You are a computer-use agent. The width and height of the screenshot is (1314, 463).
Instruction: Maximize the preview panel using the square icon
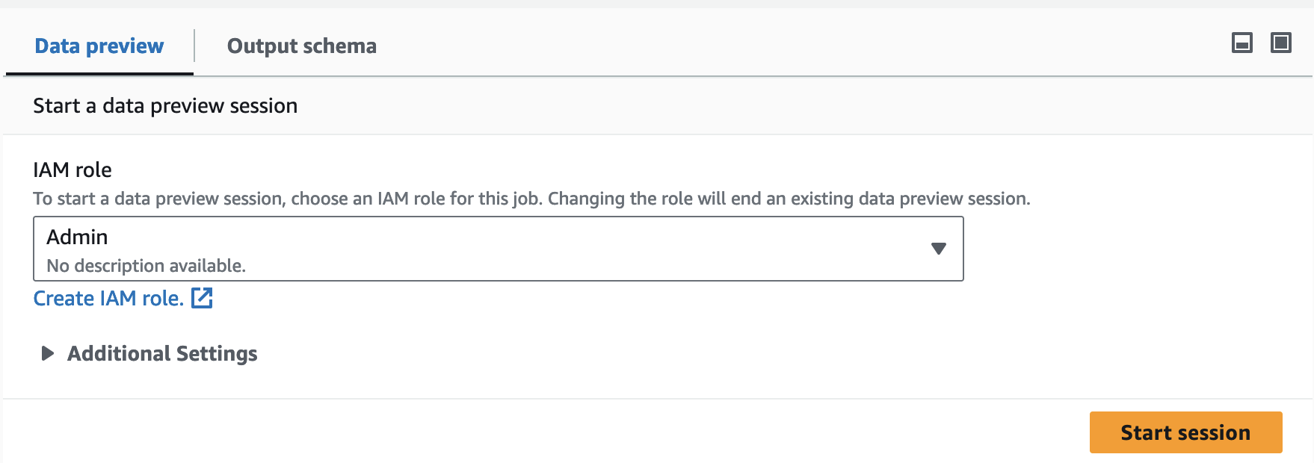point(1280,43)
